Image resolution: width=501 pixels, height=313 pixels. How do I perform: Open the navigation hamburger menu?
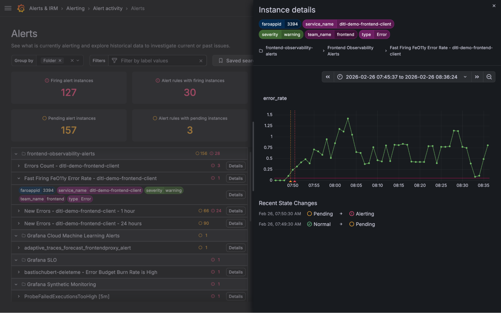pos(8,8)
